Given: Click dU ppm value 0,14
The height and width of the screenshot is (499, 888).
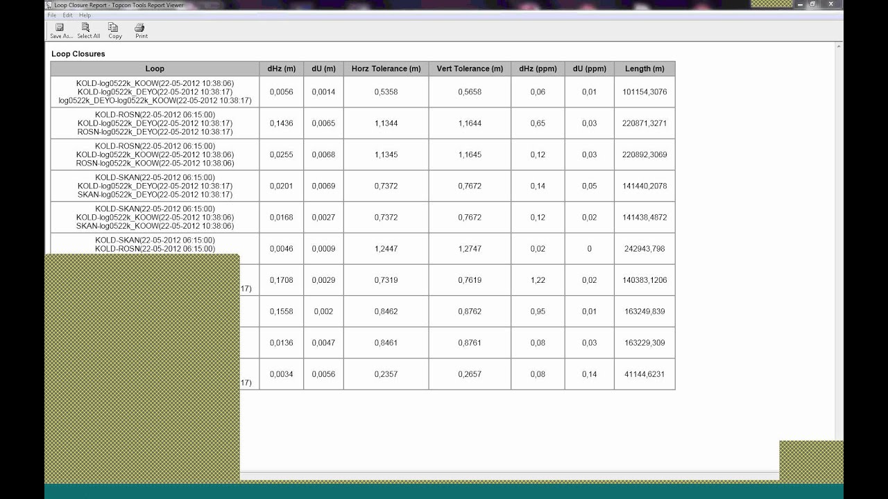Looking at the screenshot, I should tap(590, 374).
